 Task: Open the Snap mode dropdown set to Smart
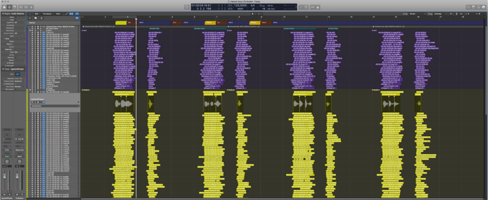tap(414, 14)
